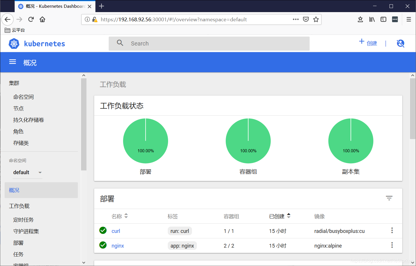
Task: Save page to Pocket icon
Action: coord(306,19)
